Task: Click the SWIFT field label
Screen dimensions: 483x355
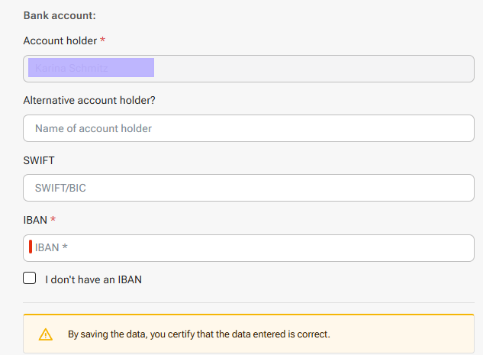Action: pos(39,160)
